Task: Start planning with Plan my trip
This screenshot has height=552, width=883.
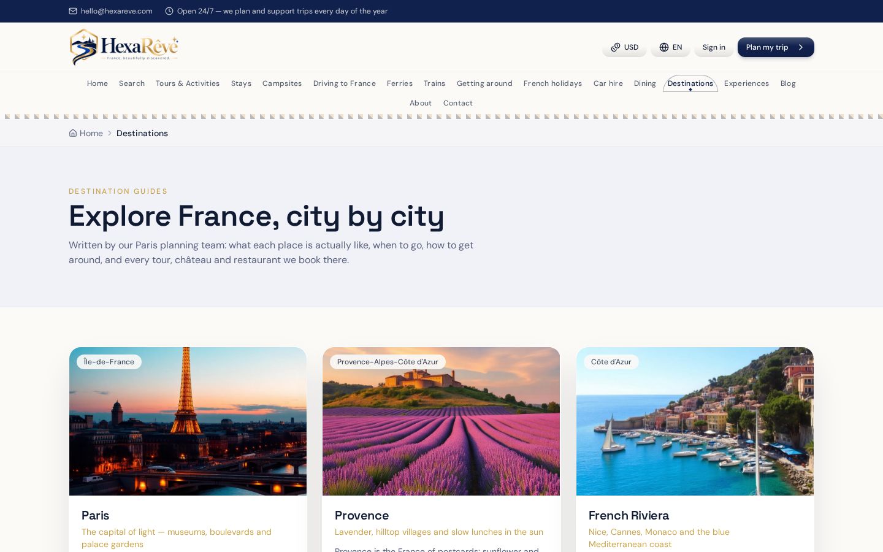Action: pos(776,47)
